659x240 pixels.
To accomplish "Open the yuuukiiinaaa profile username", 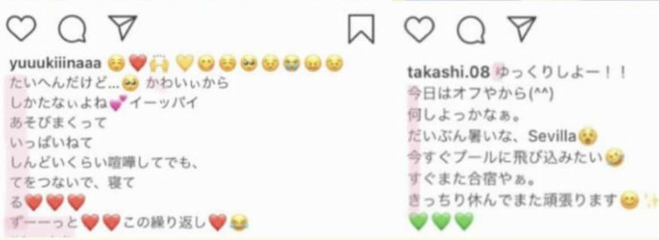I will (55, 64).
